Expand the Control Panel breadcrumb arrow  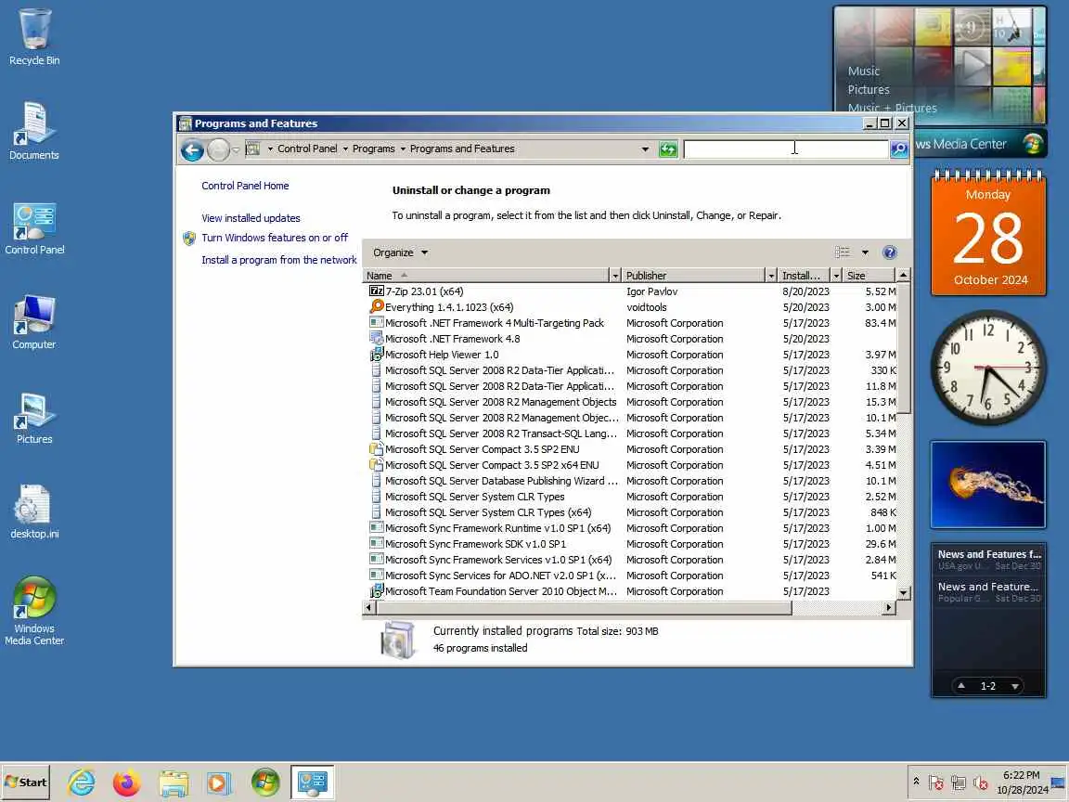345,149
